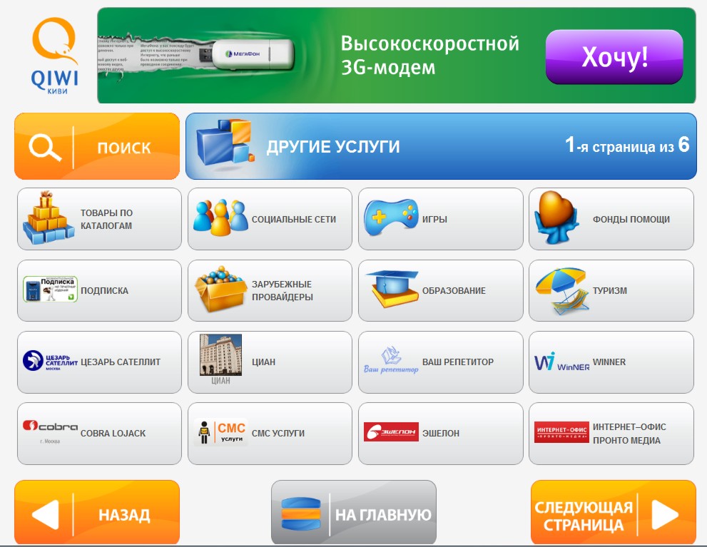Tap the box of globes Зарубежные провайдеры icon
707x547 pixels.
(220, 290)
